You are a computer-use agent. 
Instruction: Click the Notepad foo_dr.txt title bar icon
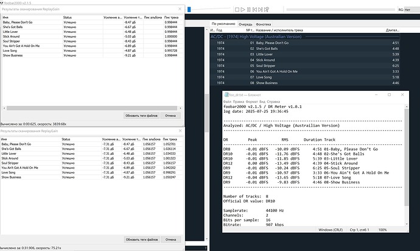226,94
